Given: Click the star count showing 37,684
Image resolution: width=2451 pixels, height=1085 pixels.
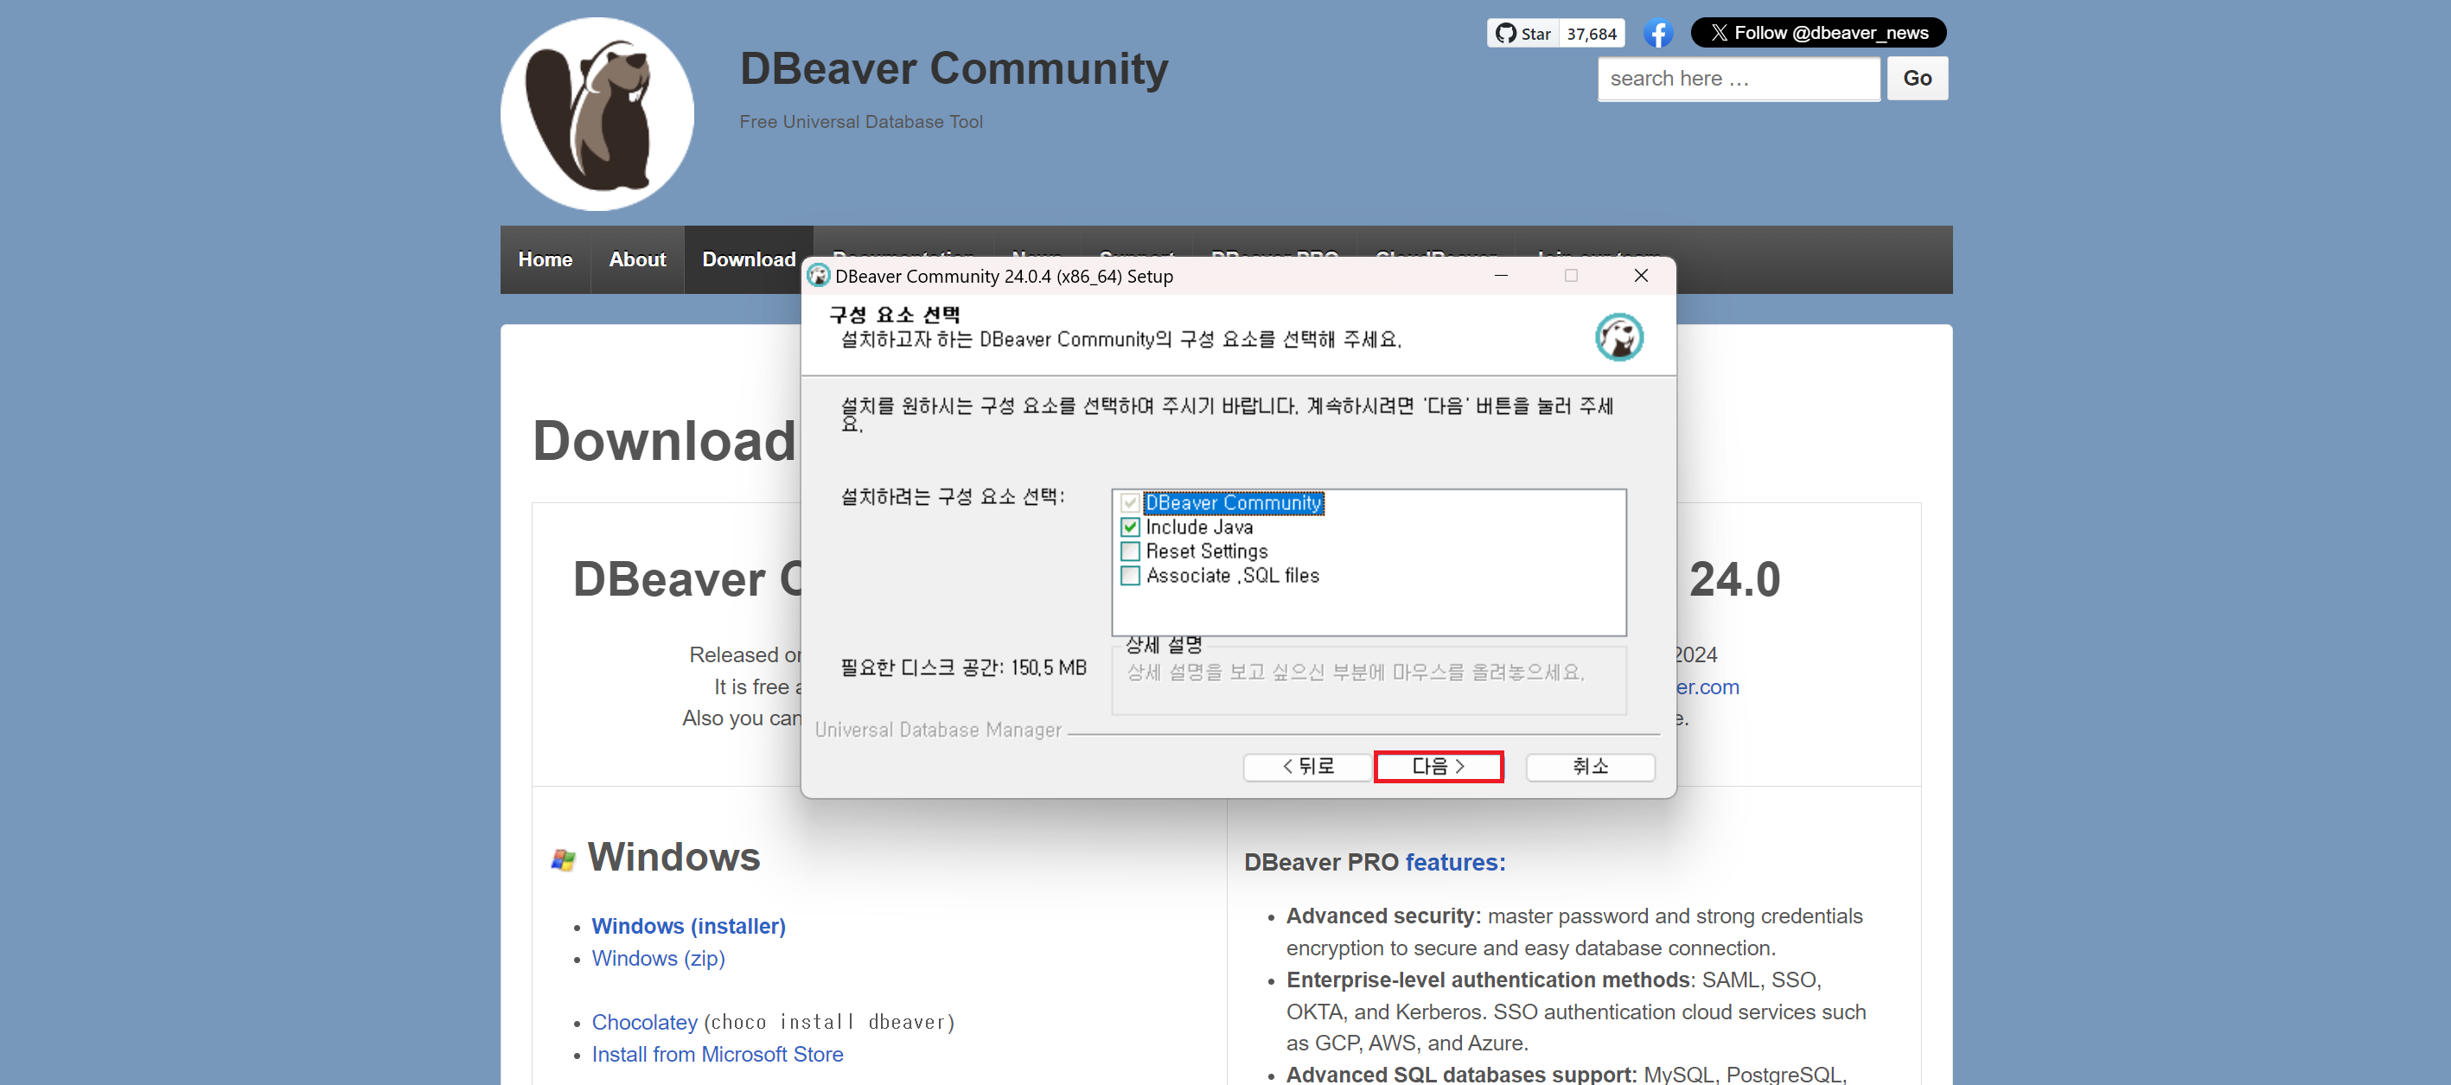Looking at the screenshot, I should pos(1590,32).
